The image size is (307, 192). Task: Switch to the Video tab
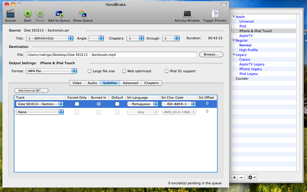point(77,83)
